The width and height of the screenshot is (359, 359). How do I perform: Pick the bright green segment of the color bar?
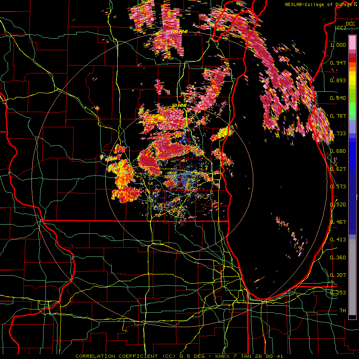click(352, 109)
